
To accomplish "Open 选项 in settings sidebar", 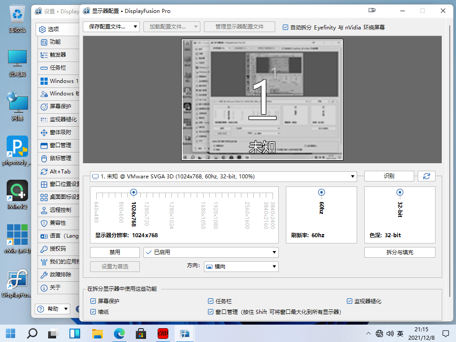I will (57, 29).
